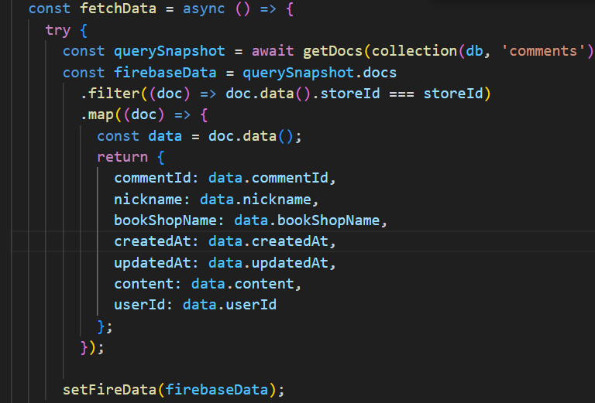Click 'storeId' at the filter line's end
Screen dimensions: 595x403
point(453,94)
